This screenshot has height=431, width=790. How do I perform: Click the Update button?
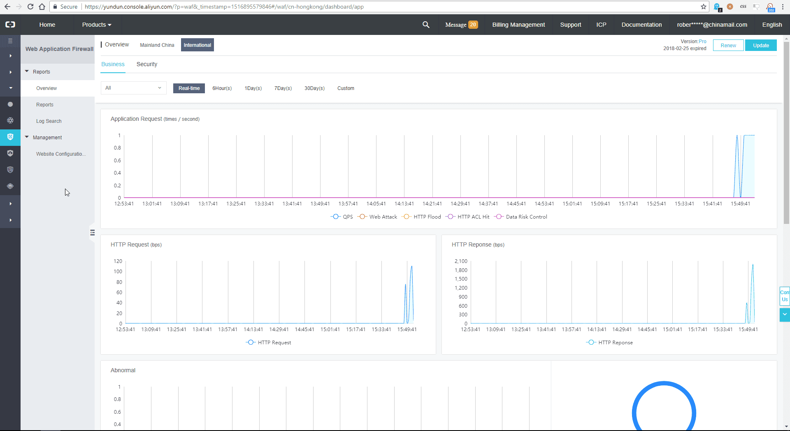[x=761, y=45]
